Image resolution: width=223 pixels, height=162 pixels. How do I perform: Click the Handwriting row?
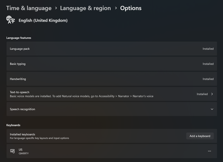point(111,79)
